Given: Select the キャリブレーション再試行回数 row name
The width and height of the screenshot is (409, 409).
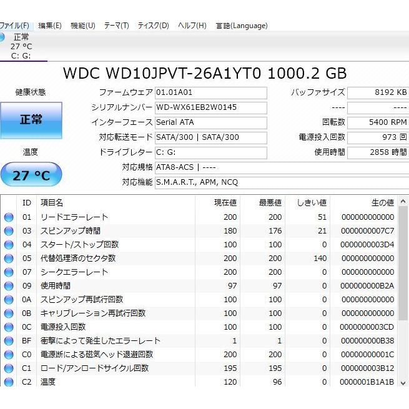Looking at the screenshot, I should click(93, 313).
